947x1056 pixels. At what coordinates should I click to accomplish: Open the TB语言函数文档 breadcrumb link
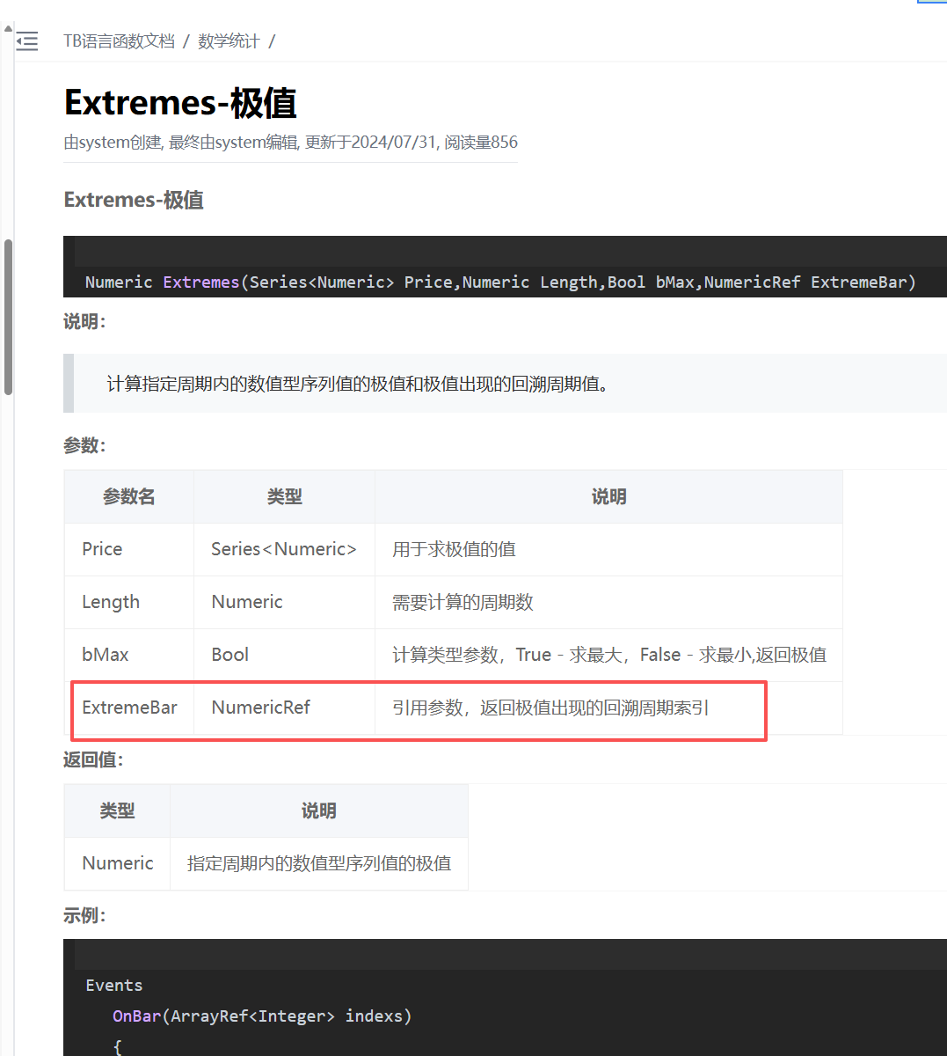(x=119, y=41)
